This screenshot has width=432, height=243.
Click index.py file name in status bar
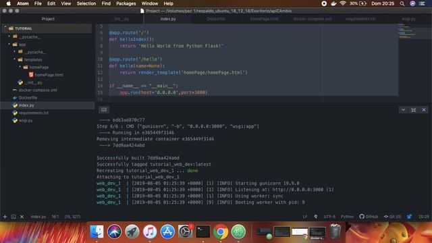pyautogui.click(x=38, y=217)
